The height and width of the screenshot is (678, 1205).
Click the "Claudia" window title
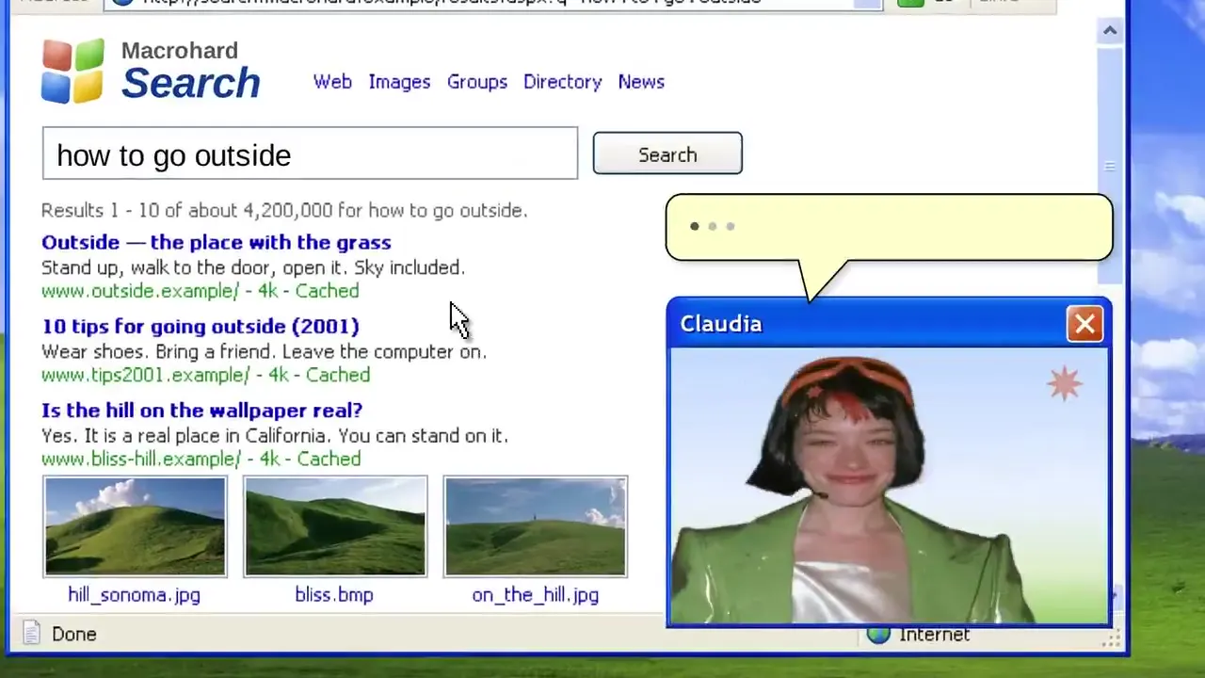pos(721,324)
